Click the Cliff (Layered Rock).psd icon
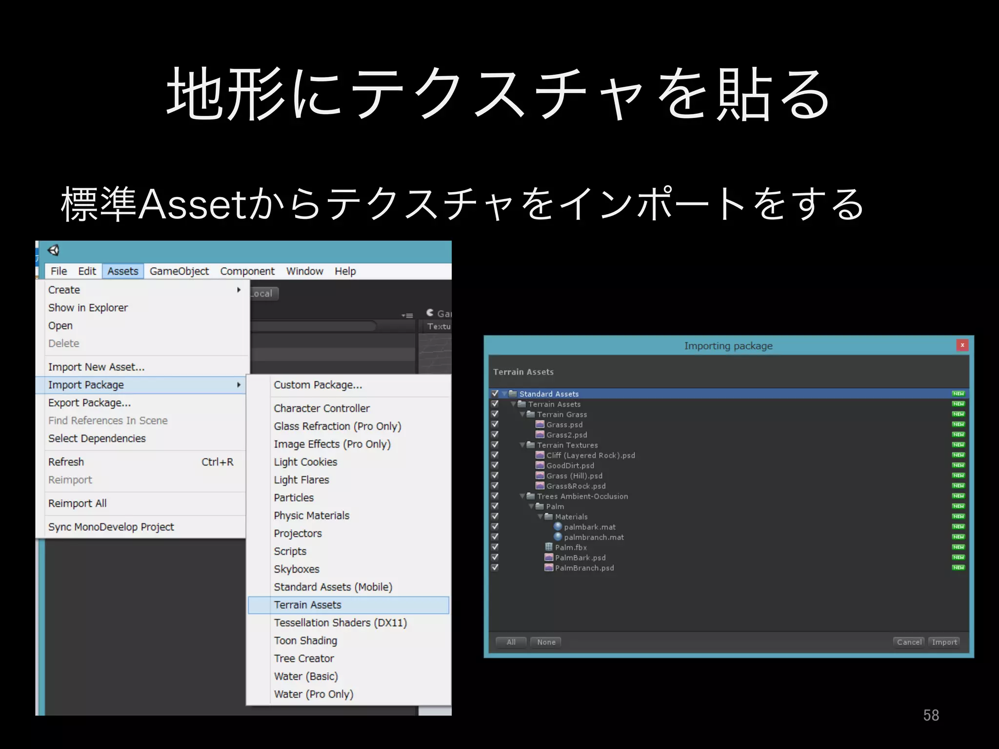 [540, 455]
